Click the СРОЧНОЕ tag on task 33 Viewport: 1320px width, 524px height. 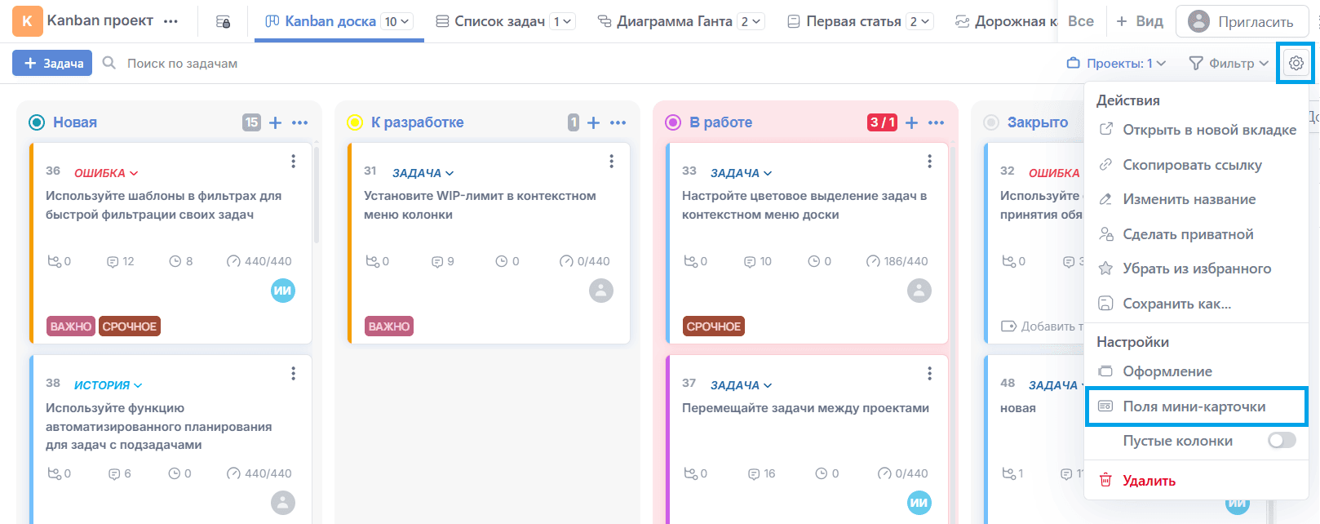tap(713, 326)
